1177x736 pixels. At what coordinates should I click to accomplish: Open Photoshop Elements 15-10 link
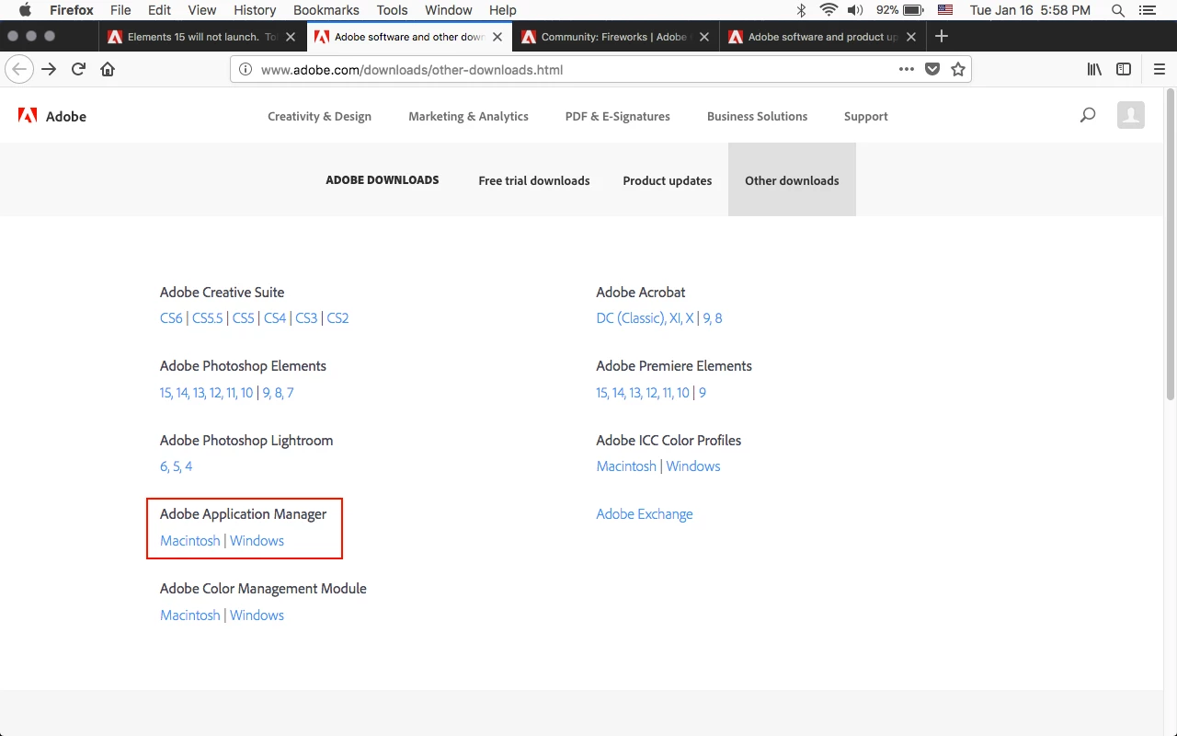tap(206, 393)
